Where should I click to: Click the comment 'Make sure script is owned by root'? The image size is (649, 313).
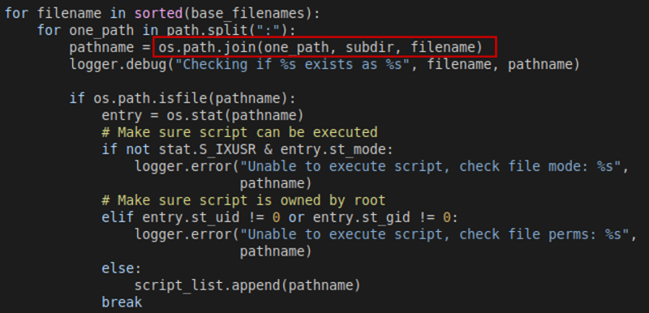[x=243, y=200]
